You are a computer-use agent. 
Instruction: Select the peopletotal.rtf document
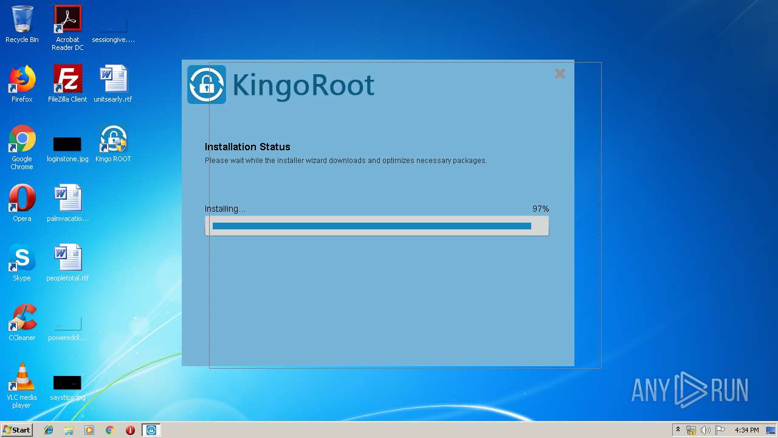[x=67, y=263]
